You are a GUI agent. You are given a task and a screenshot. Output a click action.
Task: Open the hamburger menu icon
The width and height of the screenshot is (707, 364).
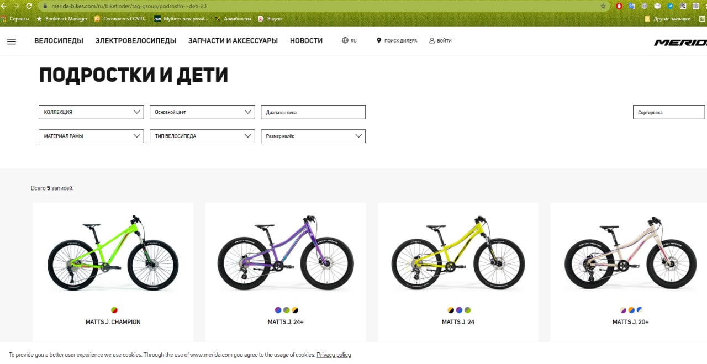pyautogui.click(x=12, y=41)
